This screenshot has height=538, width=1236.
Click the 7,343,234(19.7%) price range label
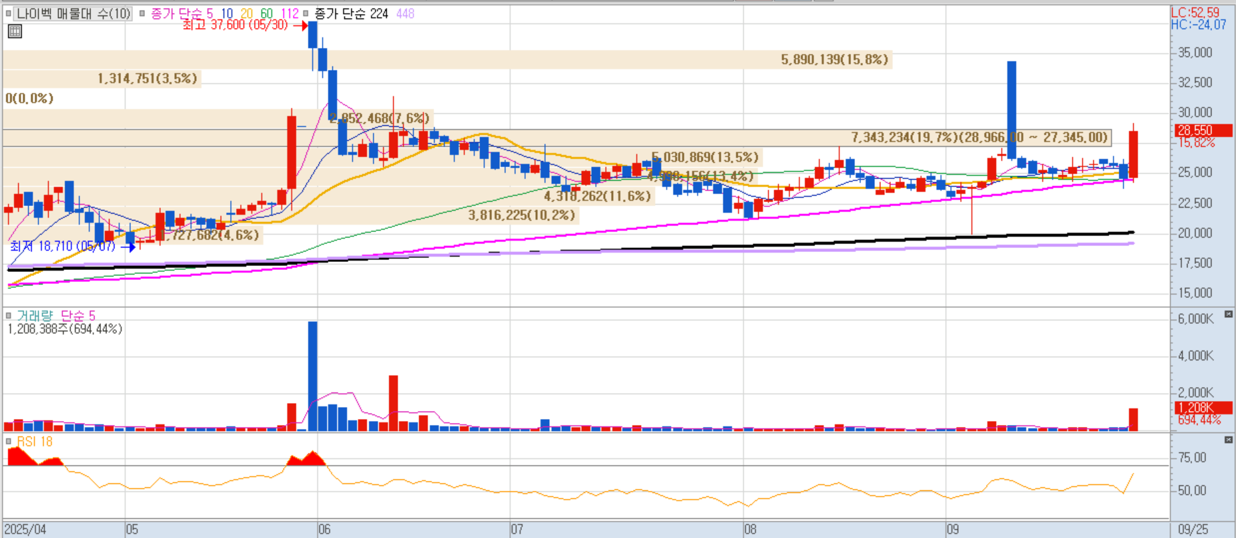coord(980,137)
